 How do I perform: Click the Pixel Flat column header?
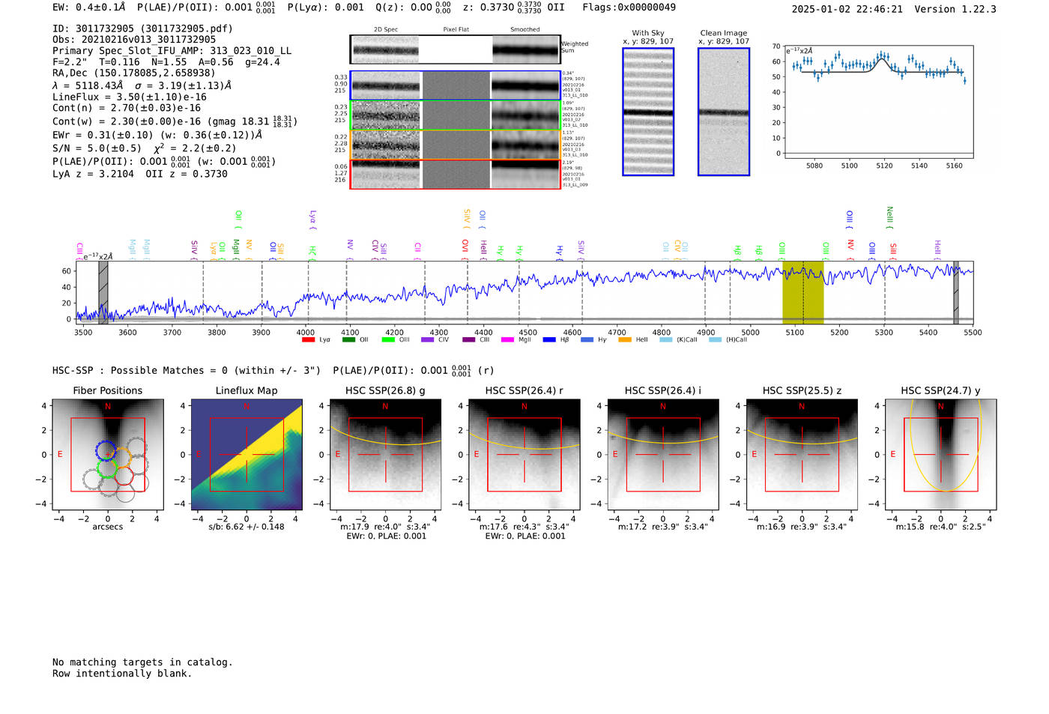tap(456, 30)
